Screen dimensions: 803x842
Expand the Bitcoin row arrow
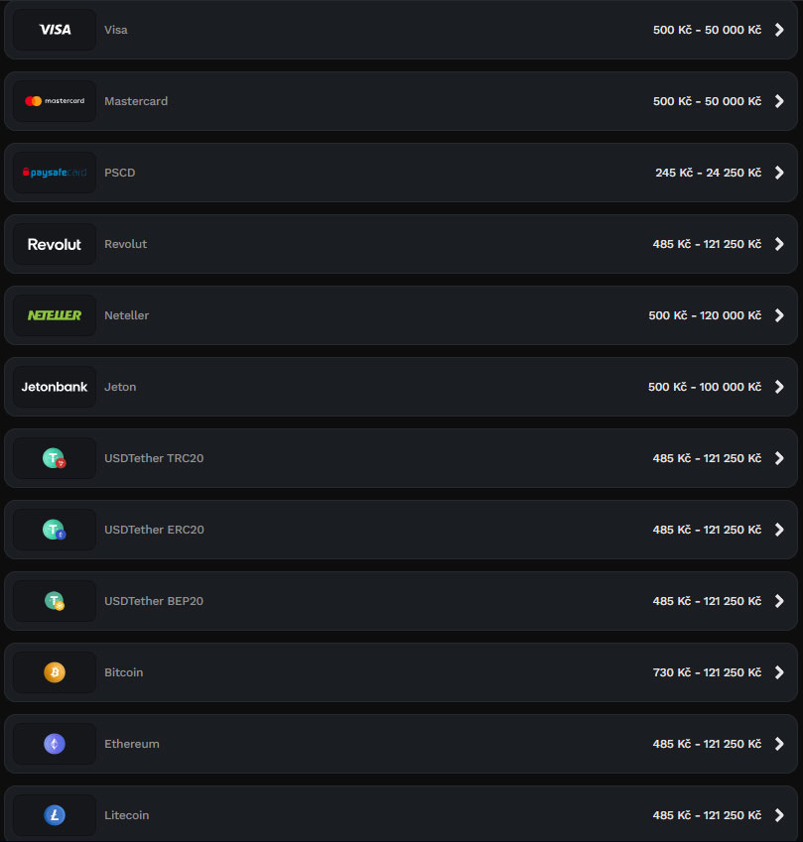779,672
